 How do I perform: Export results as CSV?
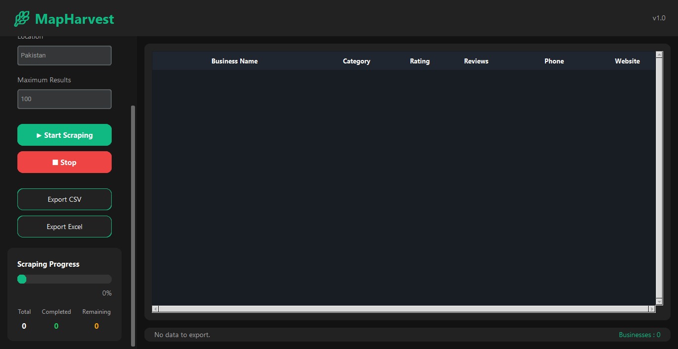65,199
